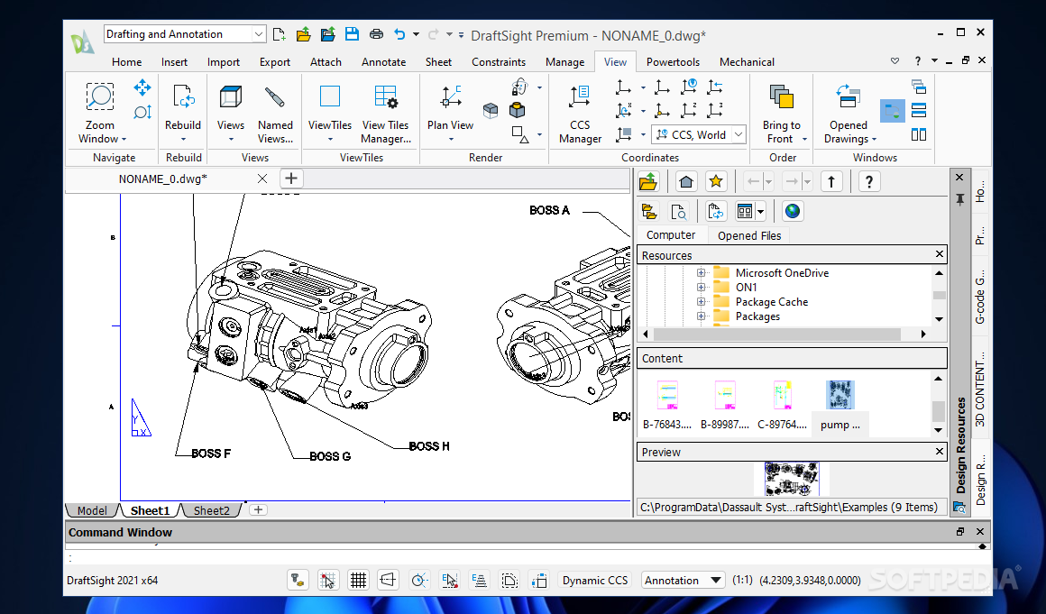The image size is (1046, 614).
Task: Close the Resources section
Action: pyautogui.click(x=940, y=254)
